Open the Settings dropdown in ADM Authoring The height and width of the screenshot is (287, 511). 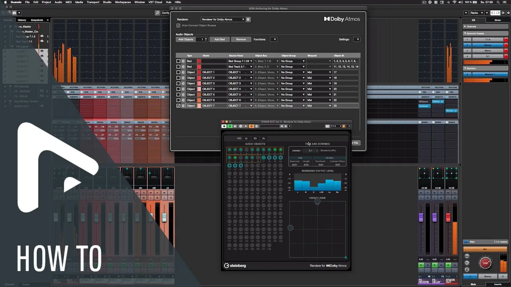(x=357, y=39)
